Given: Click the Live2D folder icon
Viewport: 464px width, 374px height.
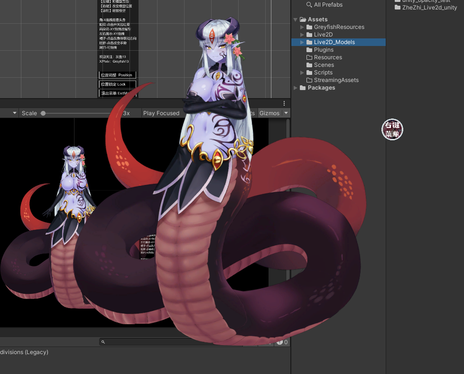Looking at the screenshot, I should pyautogui.click(x=309, y=35).
